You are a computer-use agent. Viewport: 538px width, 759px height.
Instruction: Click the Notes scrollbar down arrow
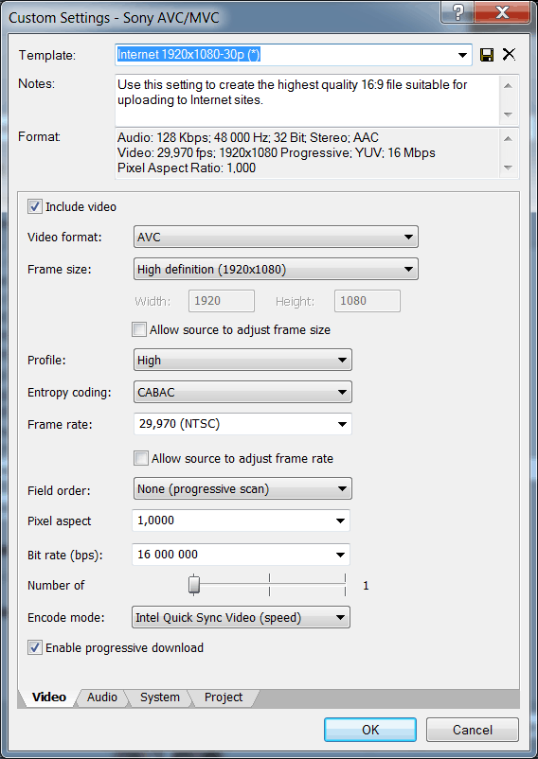[x=508, y=115]
